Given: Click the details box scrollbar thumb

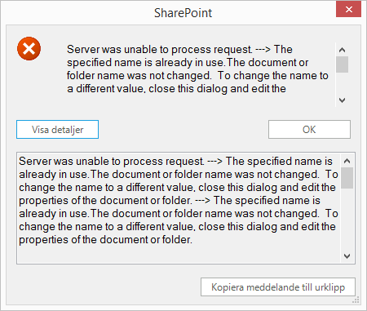Looking at the screenshot, I should coord(347,178).
